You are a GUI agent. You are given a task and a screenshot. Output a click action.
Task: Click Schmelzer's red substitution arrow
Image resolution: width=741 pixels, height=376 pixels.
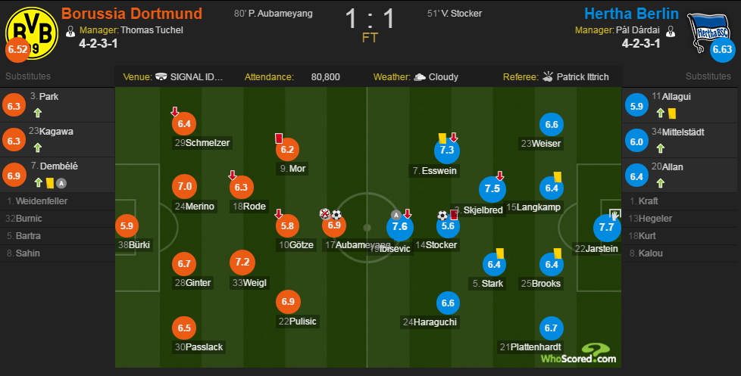click(175, 112)
